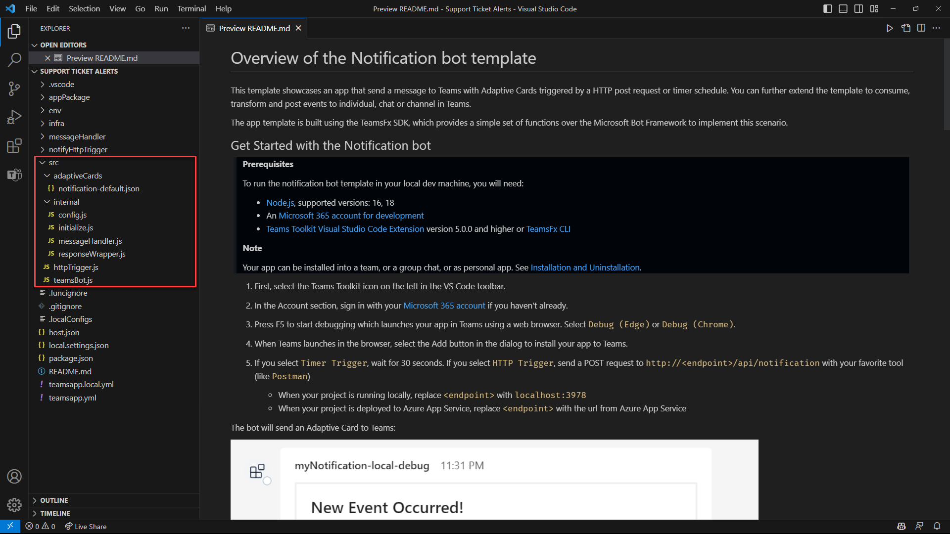Screen dimensions: 950x534
Task: Click the Teams Toolkit icon
Action: 14,174
